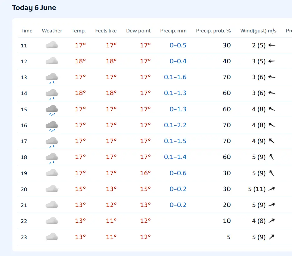Image resolution: width=292 pixels, height=256 pixels.
Task: Click the Time column header
Action: pos(27,31)
